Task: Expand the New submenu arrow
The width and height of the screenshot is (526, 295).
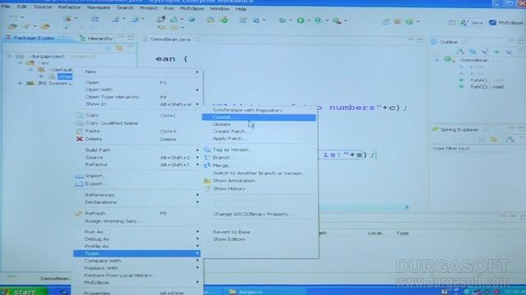Action: click(x=197, y=72)
